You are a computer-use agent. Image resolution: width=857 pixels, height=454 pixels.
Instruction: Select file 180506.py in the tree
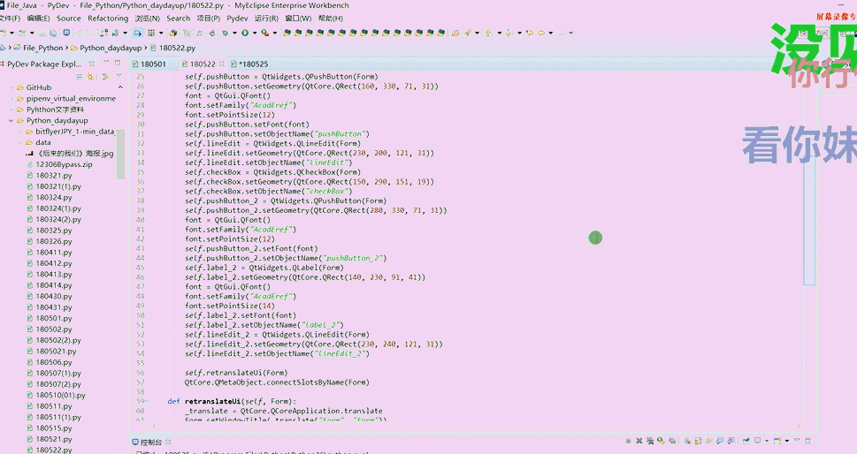point(54,362)
